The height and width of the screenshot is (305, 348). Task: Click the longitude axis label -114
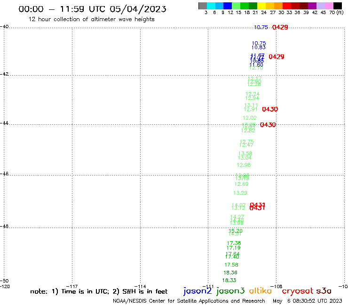(x=140, y=287)
